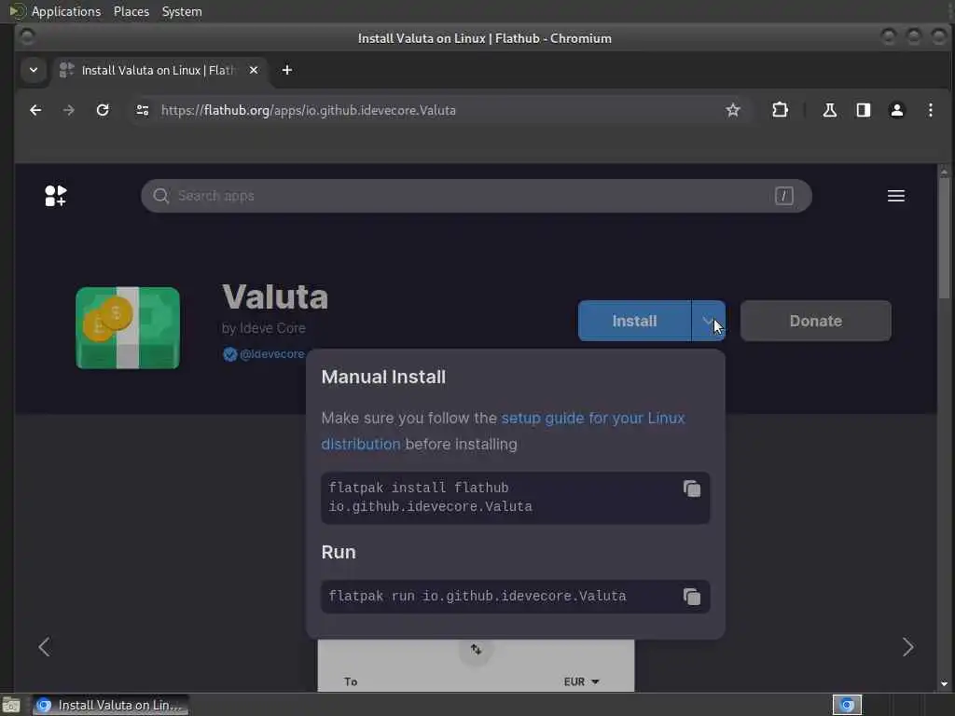
Task: Click the slash shortcut key hint in the search box
Action: point(783,196)
